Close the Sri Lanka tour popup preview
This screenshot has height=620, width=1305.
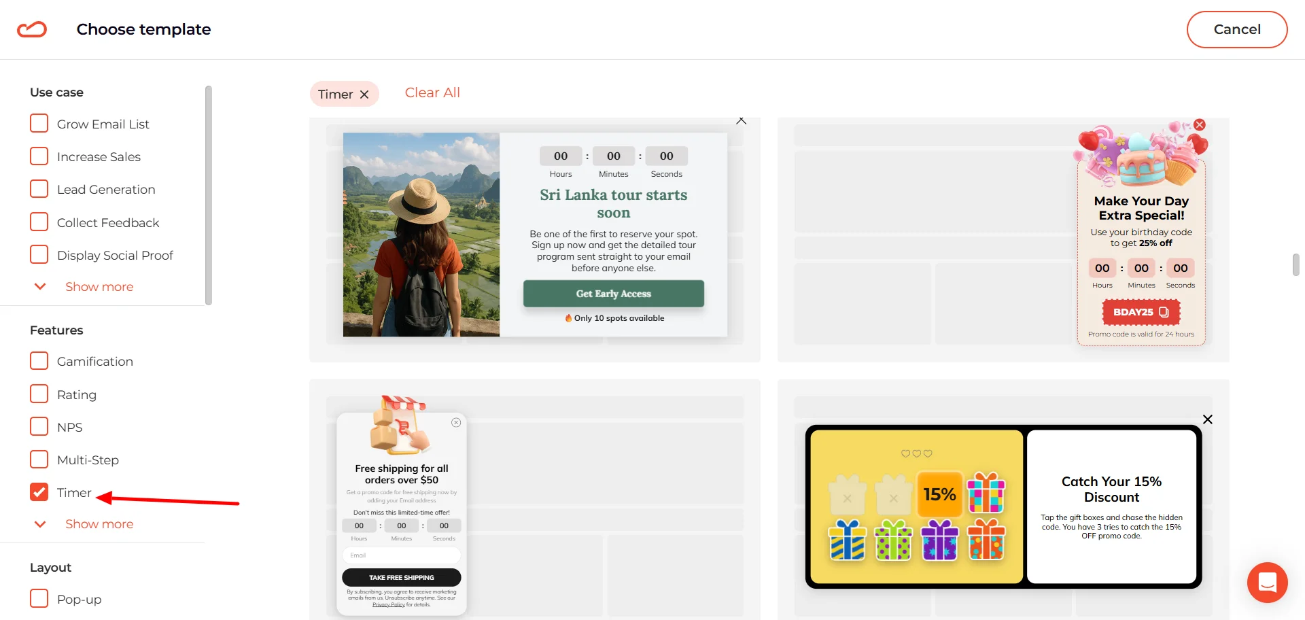(x=741, y=120)
